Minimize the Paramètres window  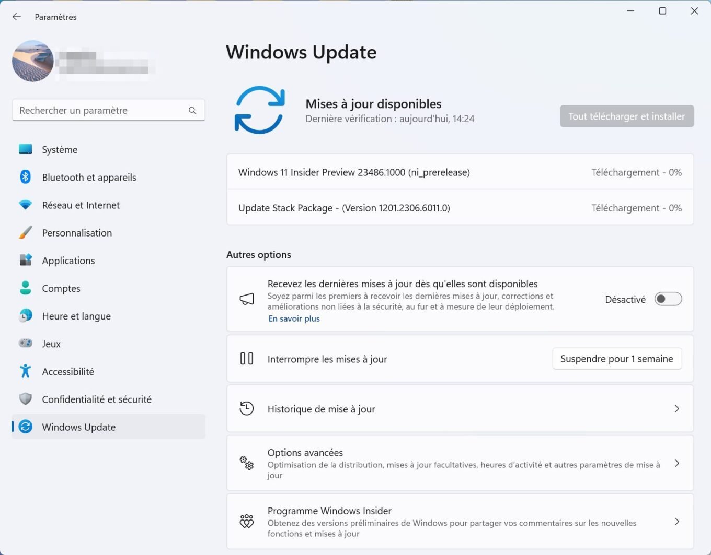point(631,11)
